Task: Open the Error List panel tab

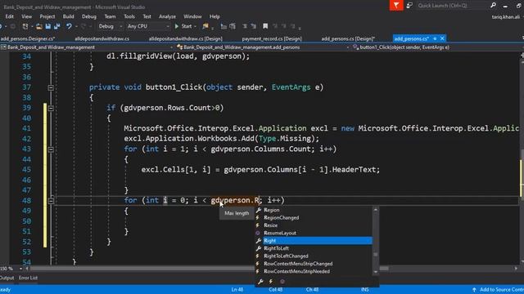Action: (28, 278)
